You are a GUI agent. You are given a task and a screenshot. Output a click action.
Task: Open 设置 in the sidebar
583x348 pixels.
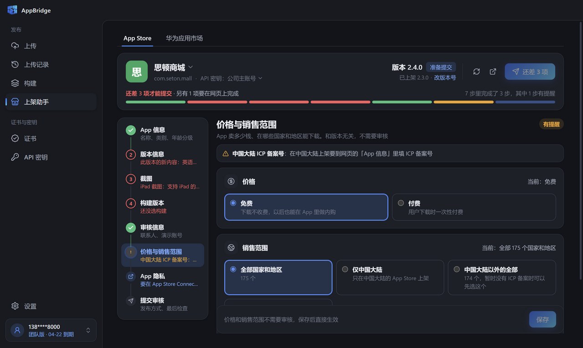pos(51,306)
